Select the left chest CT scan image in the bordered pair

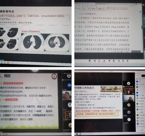point(32,42)
